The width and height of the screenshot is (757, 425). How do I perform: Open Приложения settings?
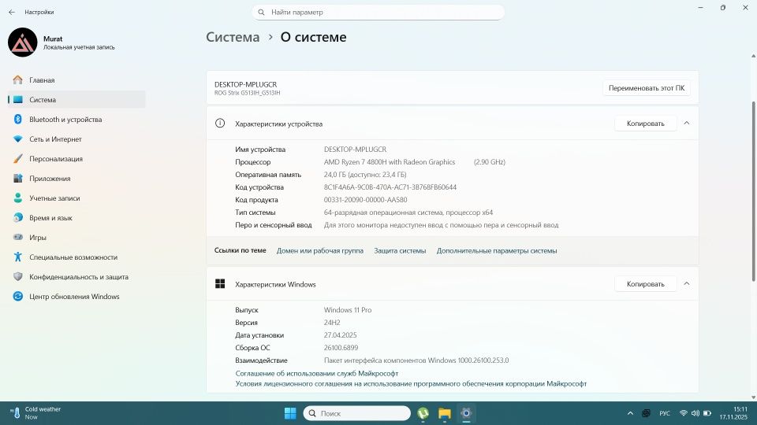pyautogui.click(x=76, y=179)
